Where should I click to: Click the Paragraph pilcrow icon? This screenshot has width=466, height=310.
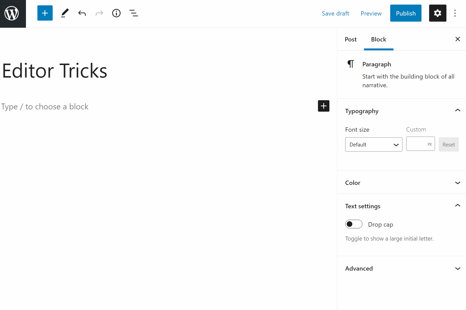351,64
